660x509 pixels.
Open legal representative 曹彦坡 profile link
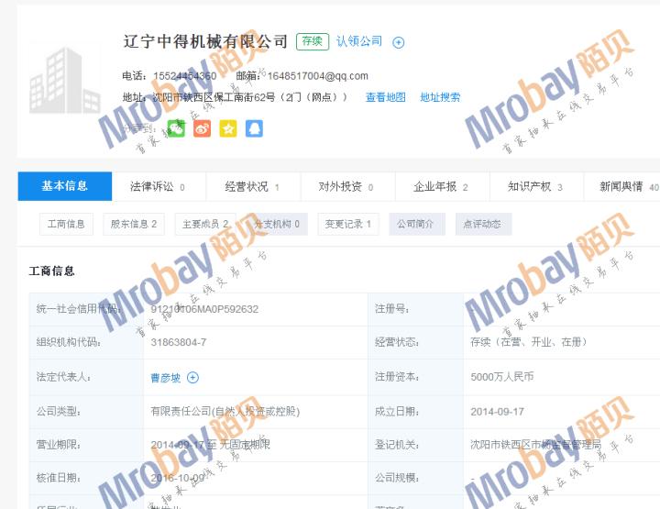click(x=166, y=377)
